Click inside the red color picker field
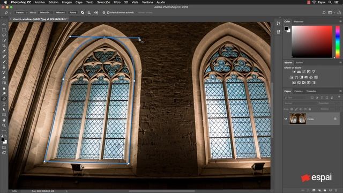Screen dimensions: 343x193 312,42
